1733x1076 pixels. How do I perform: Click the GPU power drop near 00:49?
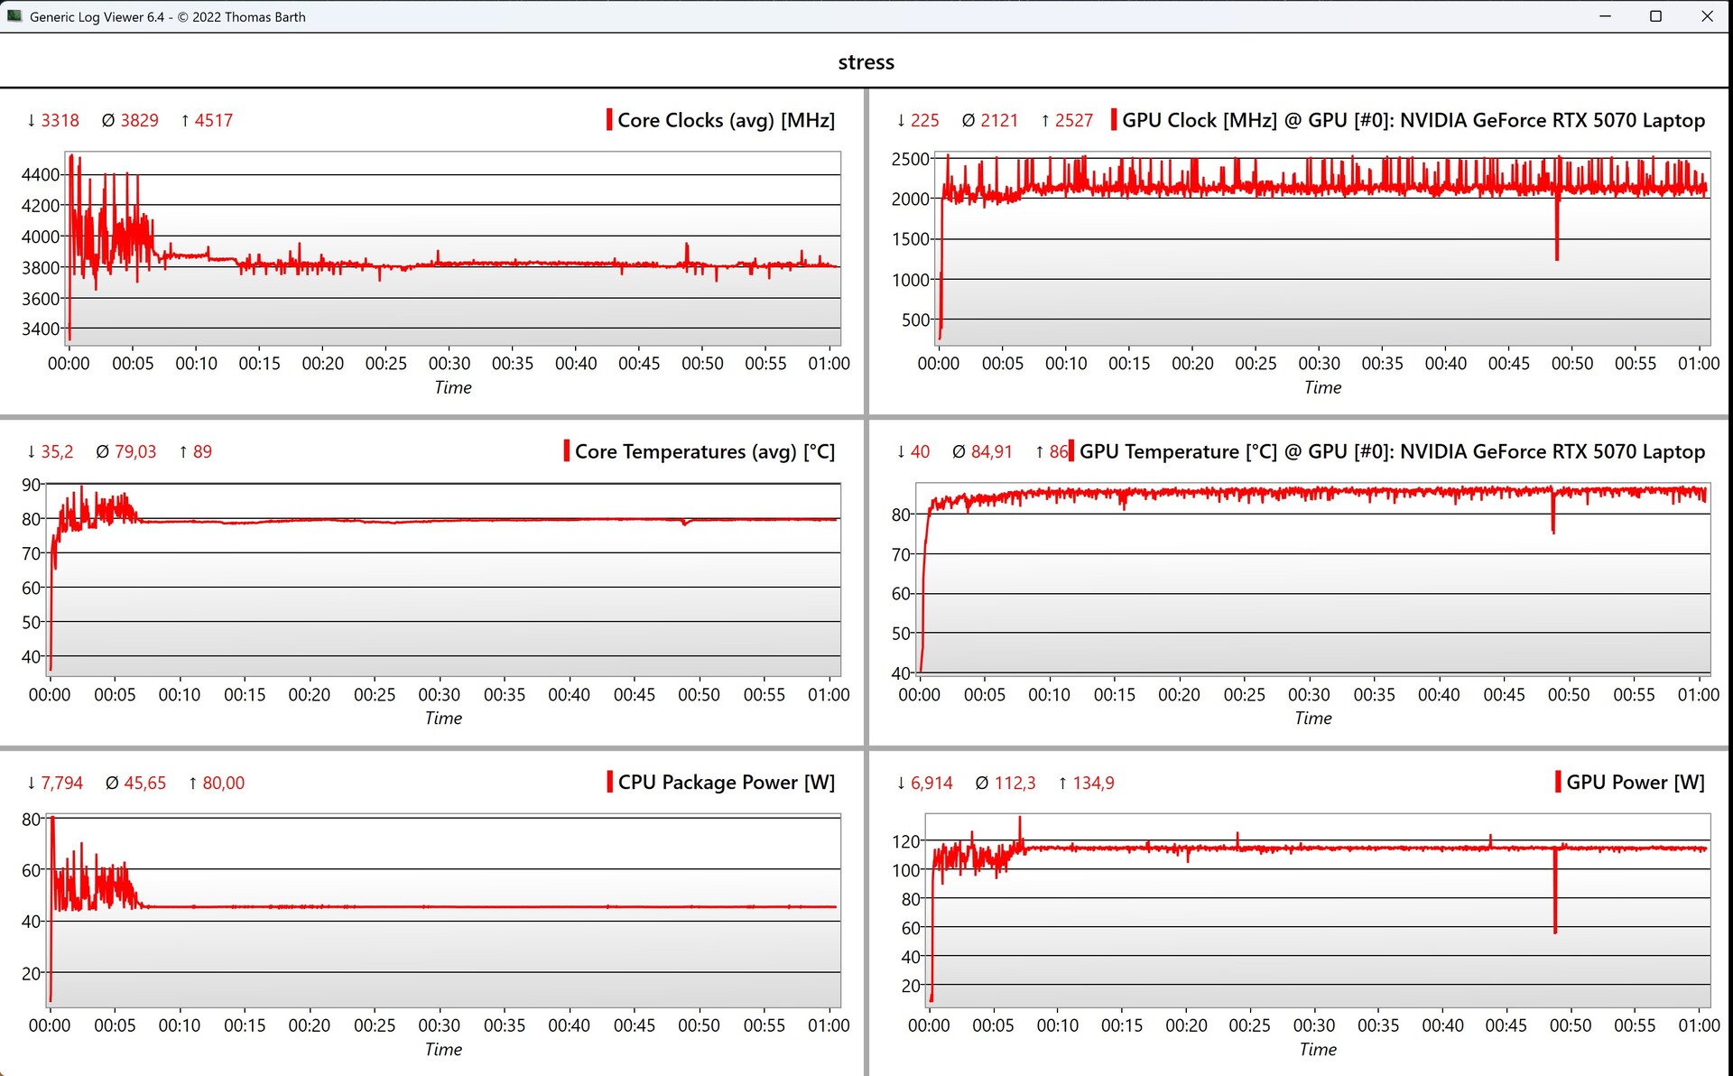coord(1555,903)
